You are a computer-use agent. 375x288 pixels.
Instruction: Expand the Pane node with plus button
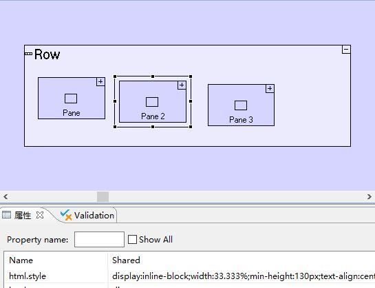[100, 81]
